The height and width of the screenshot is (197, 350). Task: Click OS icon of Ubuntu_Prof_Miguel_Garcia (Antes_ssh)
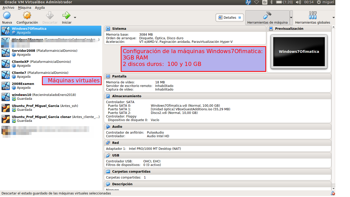pyautogui.click(x=6, y=108)
